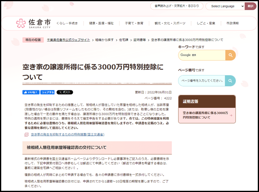259x192 pixels.
Task: Open the しごと・産業 menu
Action: coord(206,23)
